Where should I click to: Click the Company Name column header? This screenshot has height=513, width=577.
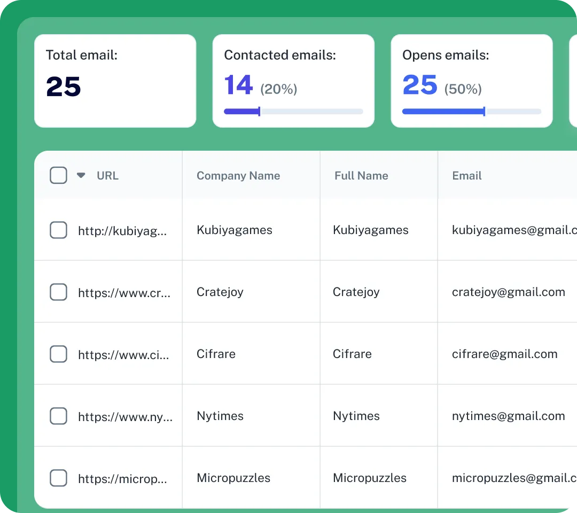(238, 175)
